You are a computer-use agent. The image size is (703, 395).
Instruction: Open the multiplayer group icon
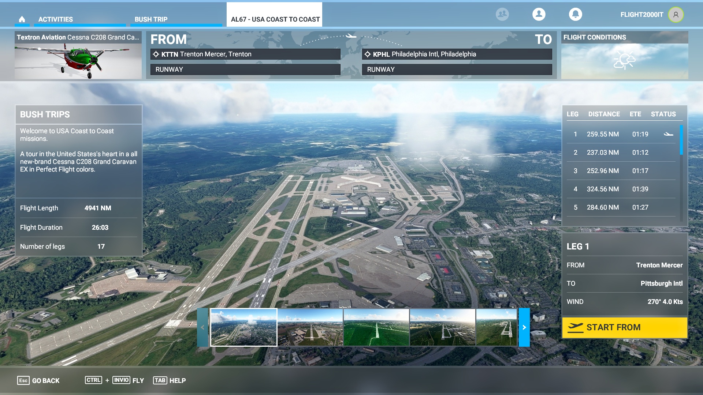point(502,14)
